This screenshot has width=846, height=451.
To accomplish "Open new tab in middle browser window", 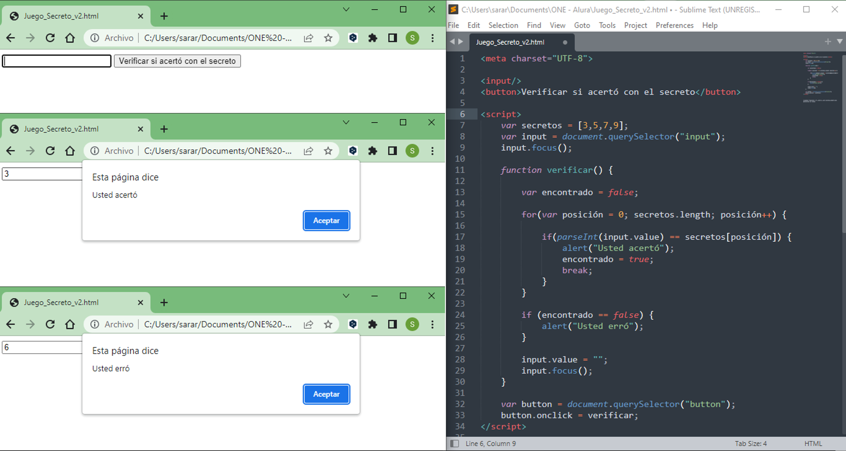I will tap(164, 129).
